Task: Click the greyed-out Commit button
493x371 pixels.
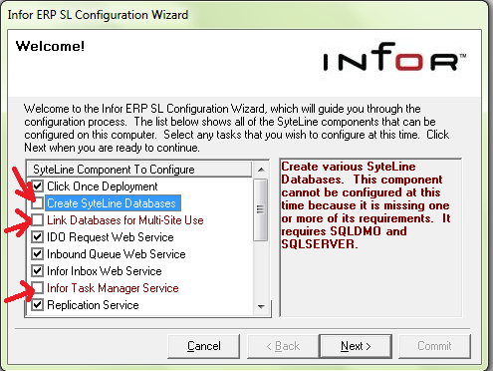Action: pyautogui.click(x=434, y=346)
